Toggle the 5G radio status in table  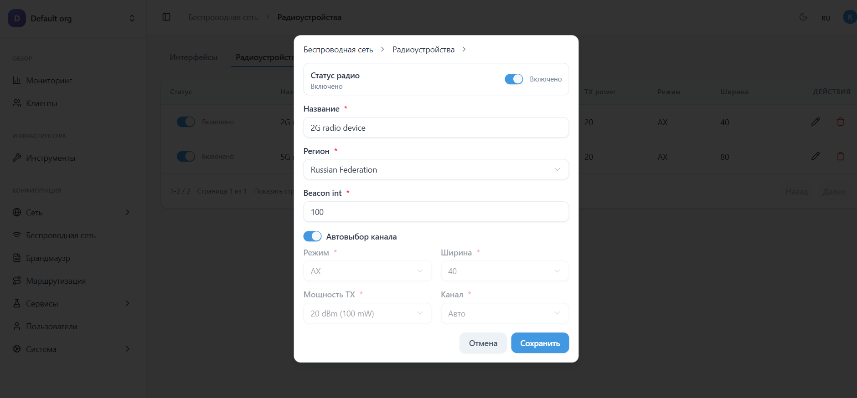(186, 156)
